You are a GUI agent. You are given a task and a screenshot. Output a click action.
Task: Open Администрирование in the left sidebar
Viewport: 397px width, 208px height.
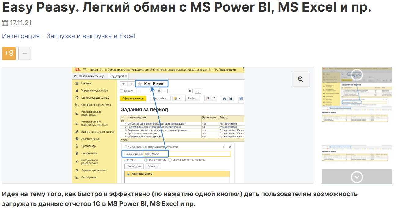pyautogui.click(x=94, y=170)
